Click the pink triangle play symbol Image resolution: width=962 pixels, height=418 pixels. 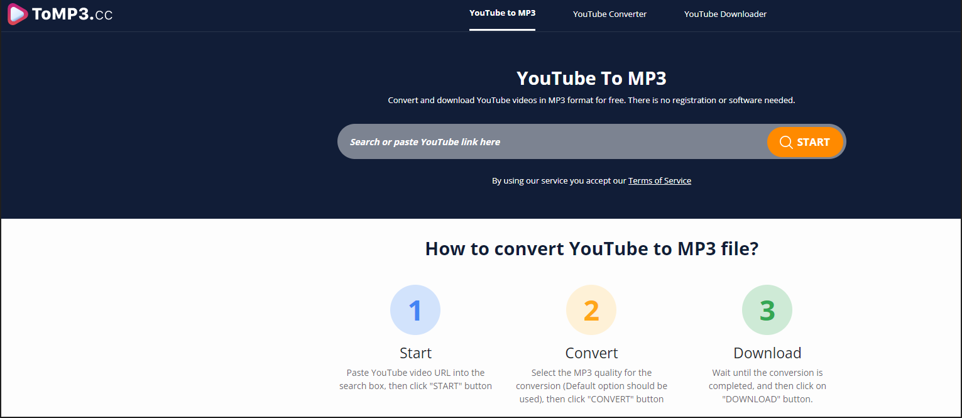pos(16,14)
